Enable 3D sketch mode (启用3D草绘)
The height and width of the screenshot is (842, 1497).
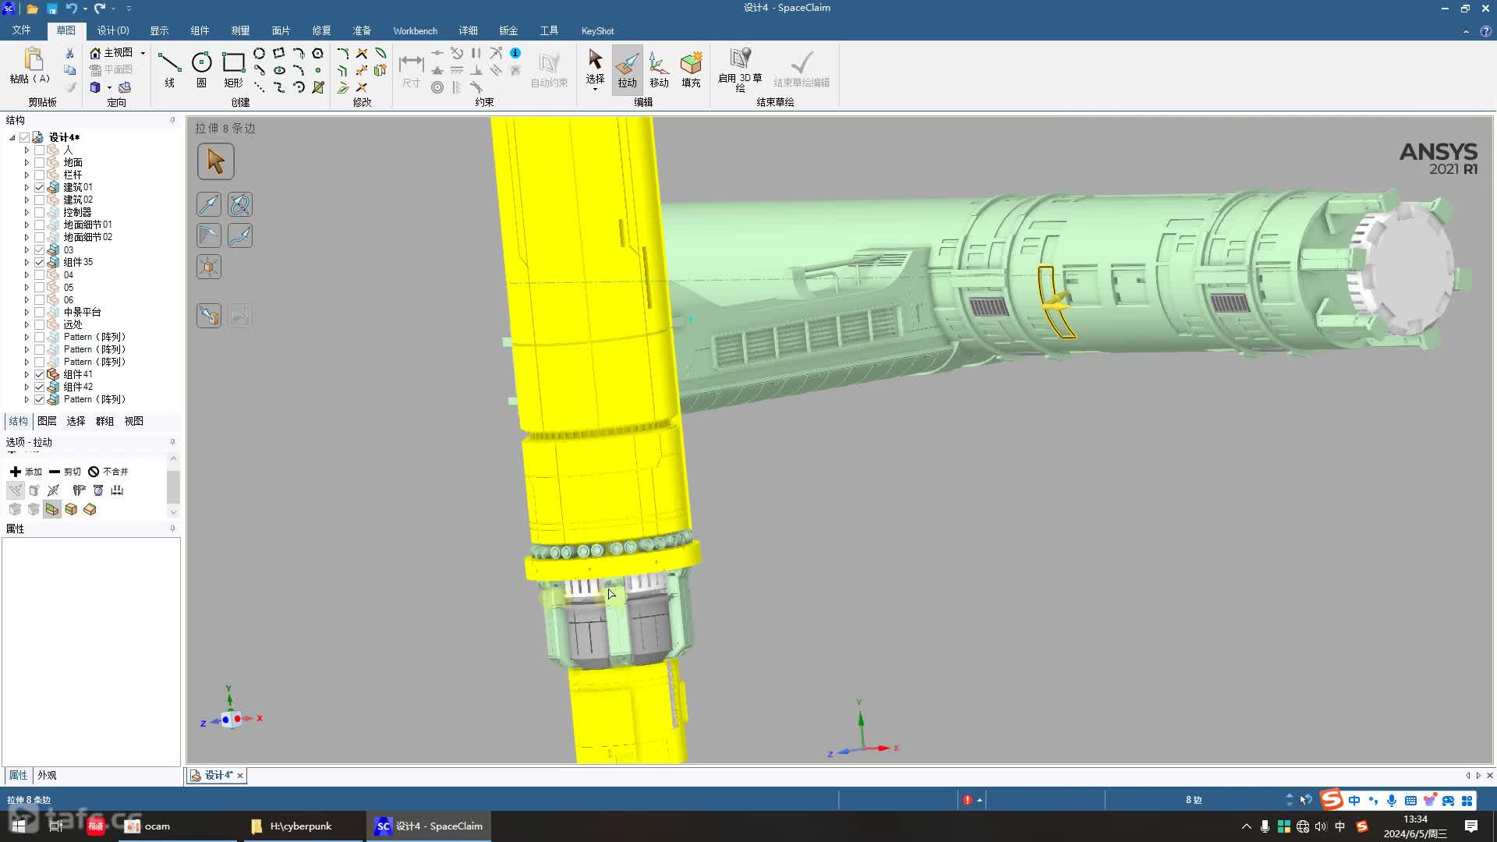click(740, 69)
